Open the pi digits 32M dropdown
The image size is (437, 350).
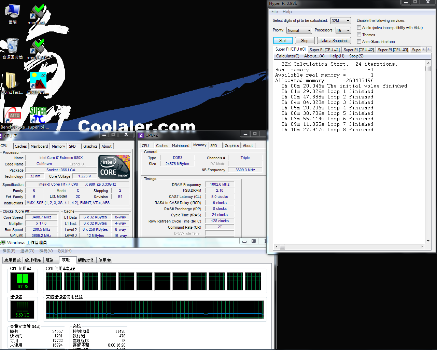click(x=340, y=21)
